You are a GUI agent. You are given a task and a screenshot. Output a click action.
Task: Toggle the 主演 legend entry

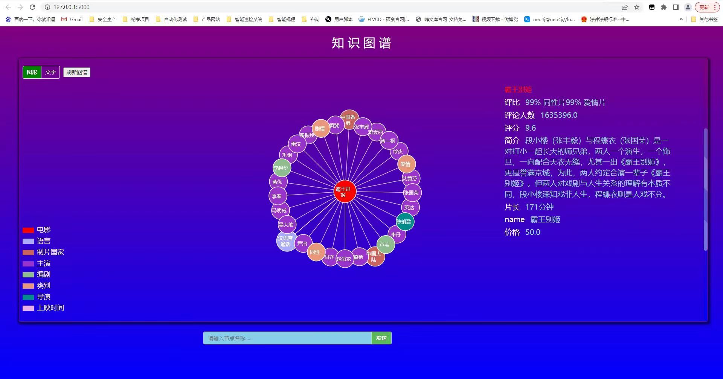point(44,263)
